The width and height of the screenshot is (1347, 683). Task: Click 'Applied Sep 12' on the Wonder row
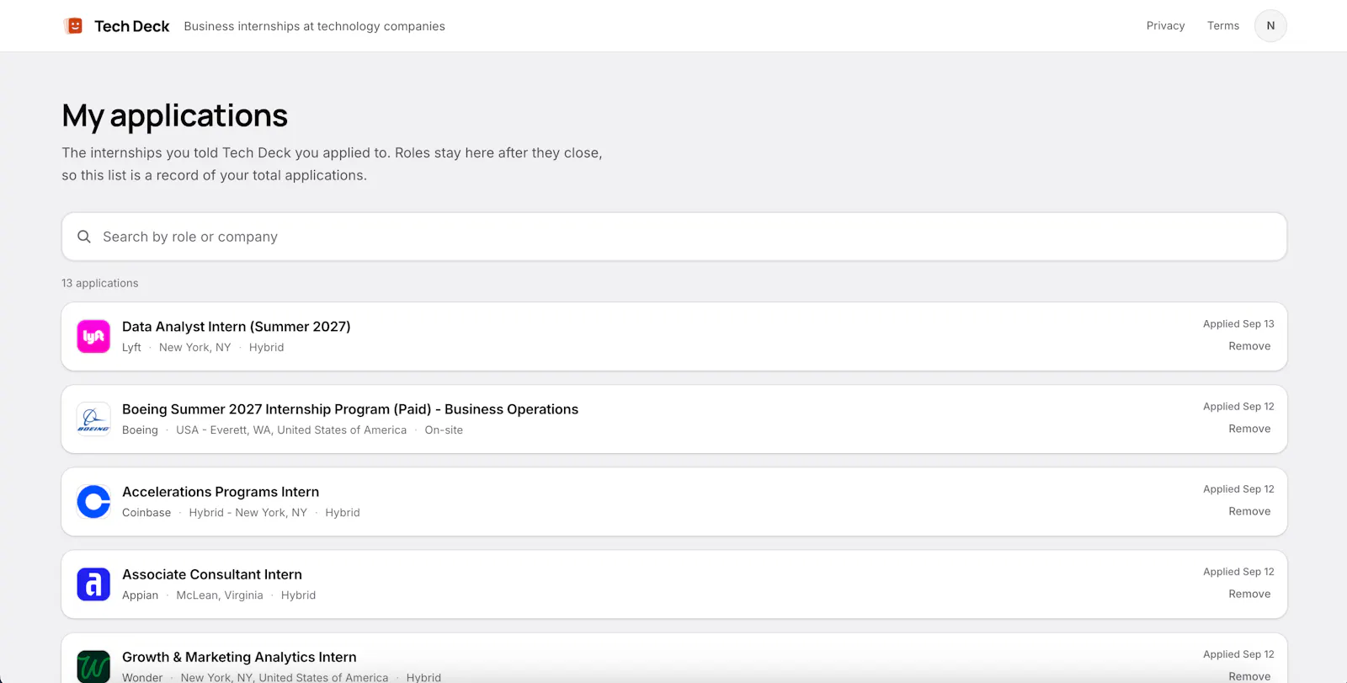tap(1238, 654)
